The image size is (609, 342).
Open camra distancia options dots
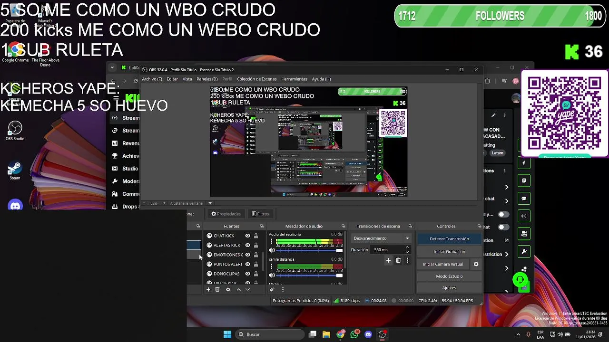pos(272,266)
